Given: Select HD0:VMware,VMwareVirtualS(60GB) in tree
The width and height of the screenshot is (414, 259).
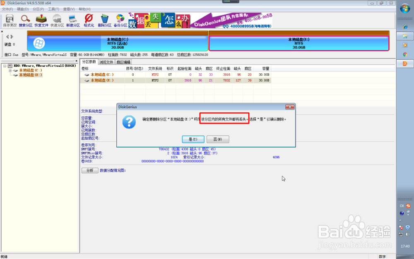Looking at the screenshot, I should pyautogui.click(x=45, y=66).
